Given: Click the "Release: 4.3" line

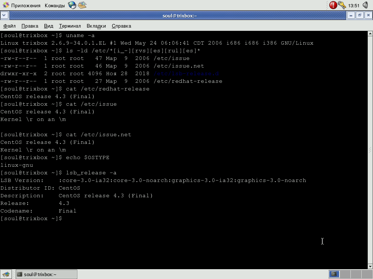Looking at the screenshot, I should coord(35,203).
